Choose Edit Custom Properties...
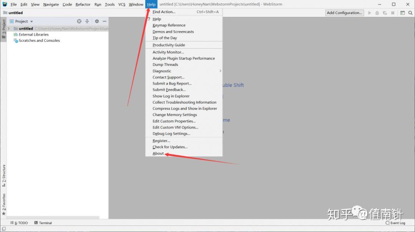415x232 pixels. point(184,121)
